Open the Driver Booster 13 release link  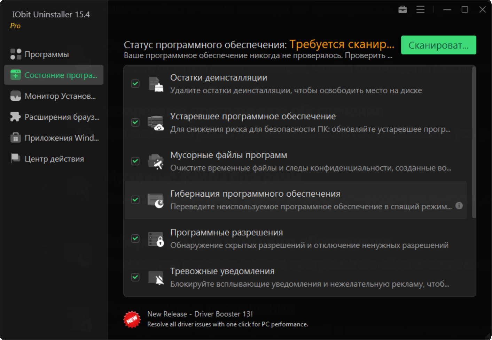click(x=200, y=314)
